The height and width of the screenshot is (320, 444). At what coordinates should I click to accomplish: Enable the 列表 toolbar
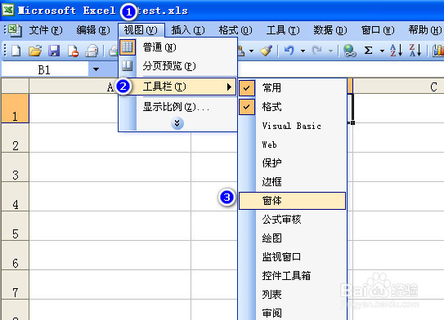pyautogui.click(x=292, y=295)
